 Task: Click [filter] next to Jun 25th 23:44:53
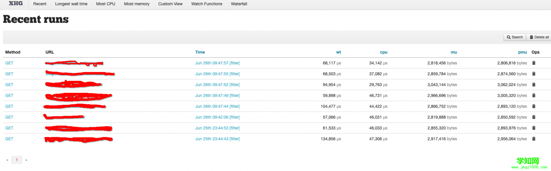(235, 128)
